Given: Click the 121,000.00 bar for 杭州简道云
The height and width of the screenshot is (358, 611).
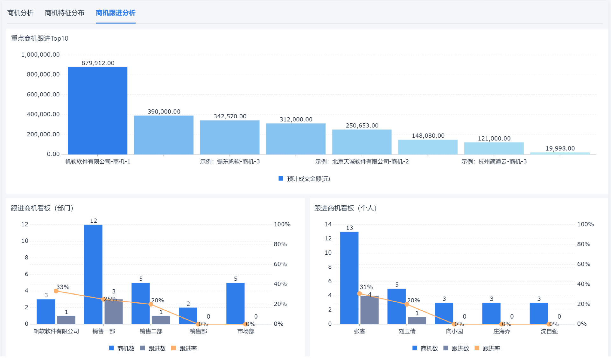Looking at the screenshot, I should pos(494,148).
